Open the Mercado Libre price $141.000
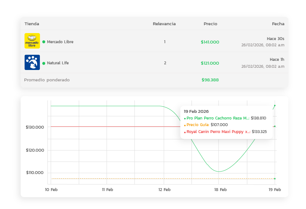The image size is (306, 209). [x=210, y=42]
